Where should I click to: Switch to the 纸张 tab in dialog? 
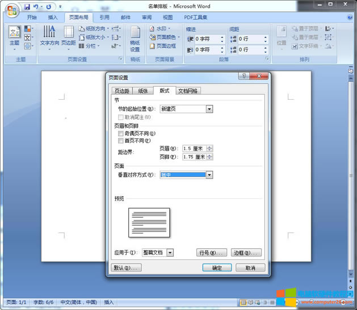point(144,91)
